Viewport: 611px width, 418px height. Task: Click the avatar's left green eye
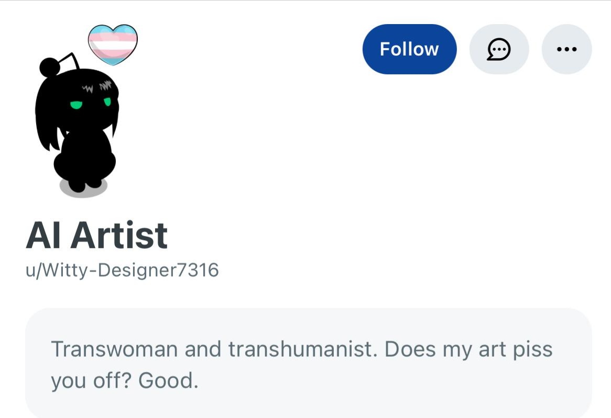click(76, 105)
